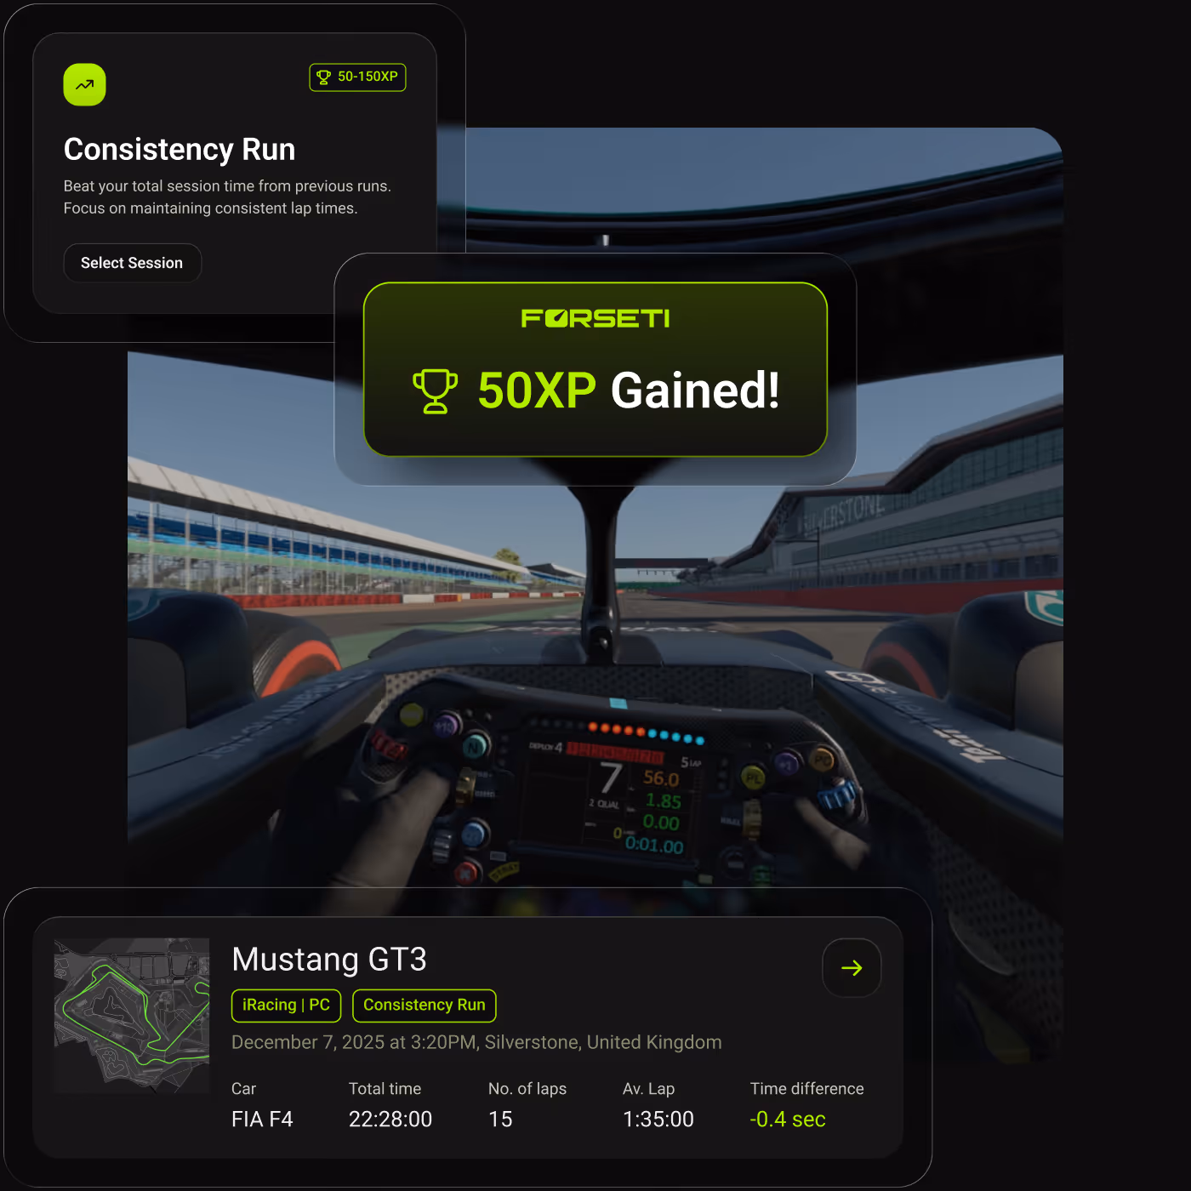The width and height of the screenshot is (1191, 1191).
Task: Click the trophy icon in the 50-150XP badge
Action: 325,77
